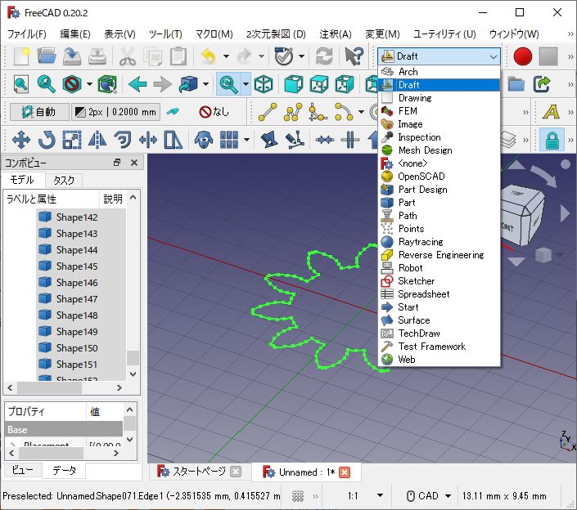Click the Draft Offset tool icon
The image size is (577, 510).
click(123, 140)
